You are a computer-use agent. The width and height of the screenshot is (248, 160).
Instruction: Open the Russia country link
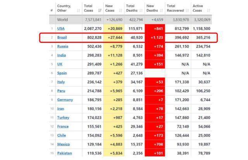(x=63, y=46)
